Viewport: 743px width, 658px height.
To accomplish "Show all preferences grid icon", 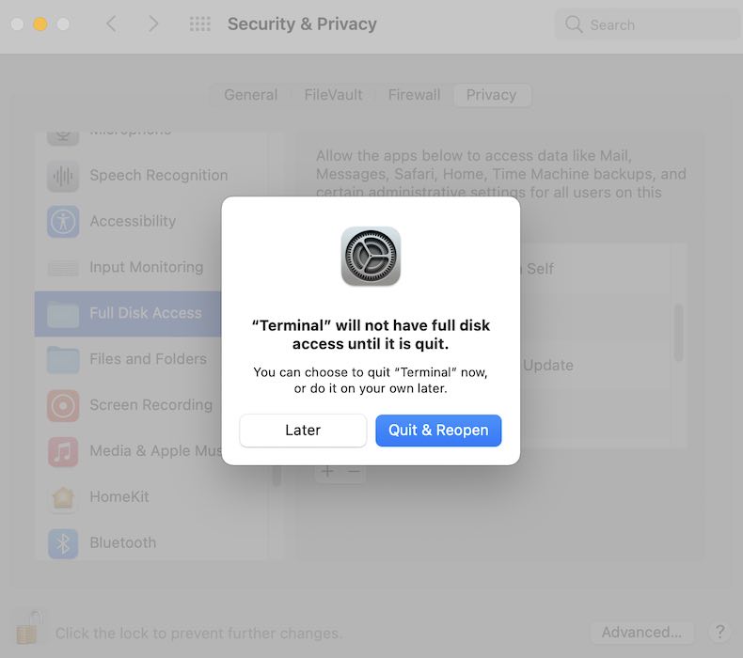I will tap(200, 23).
